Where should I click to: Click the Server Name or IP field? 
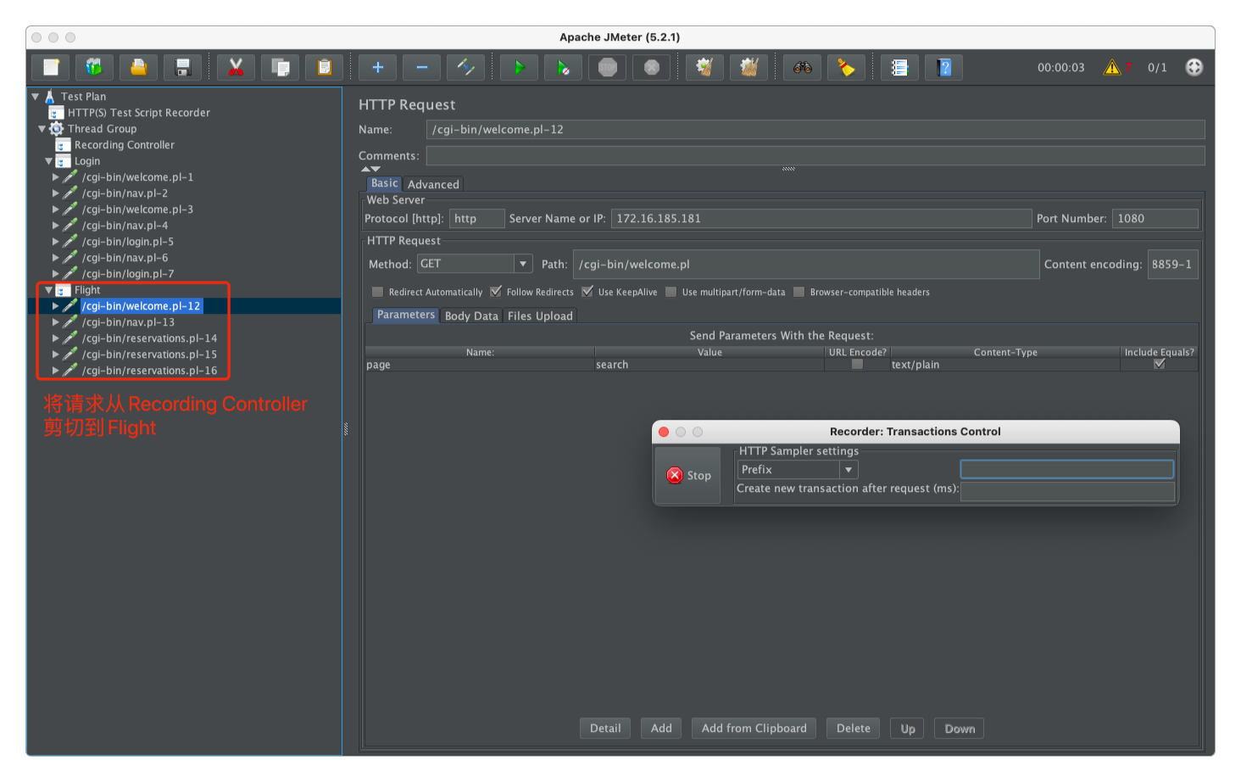[821, 218]
